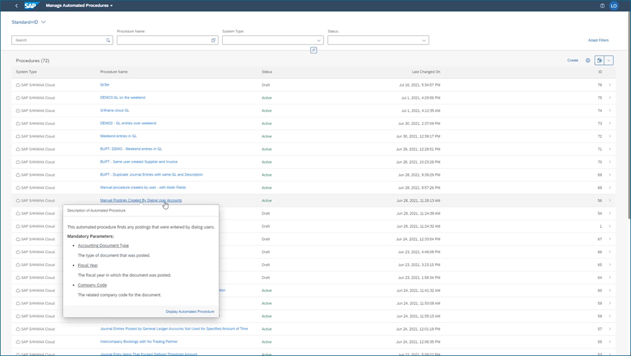Click the page vertical scrollbar

(629, 117)
